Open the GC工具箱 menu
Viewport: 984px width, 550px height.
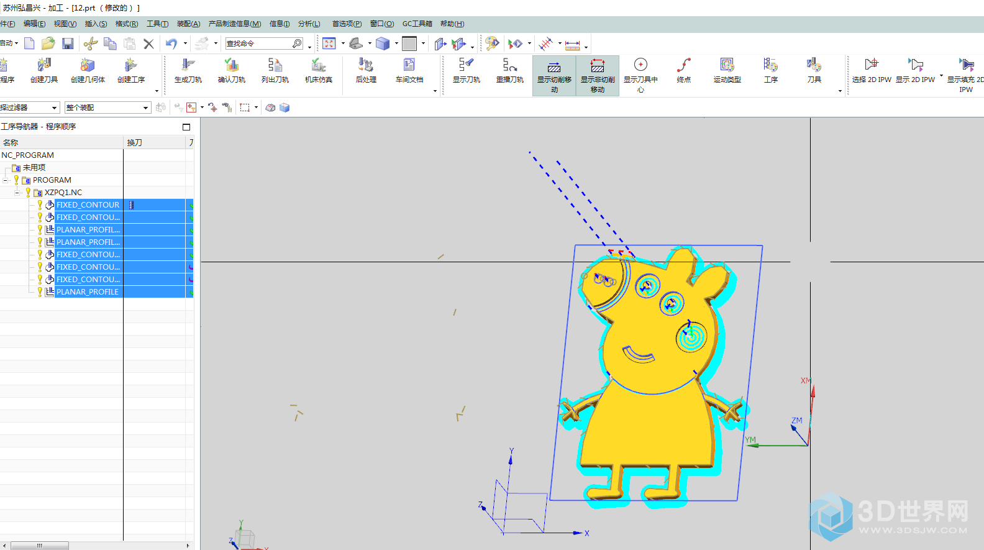tap(417, 24)
